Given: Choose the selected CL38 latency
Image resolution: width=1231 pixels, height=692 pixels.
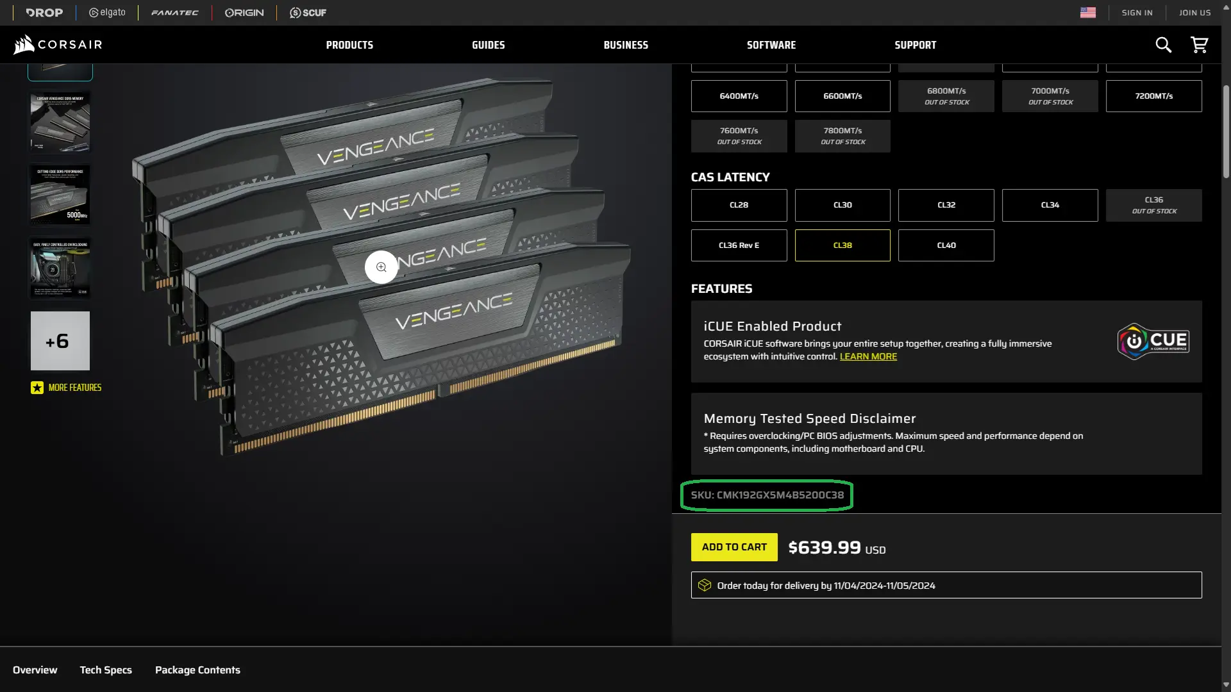Looking at the screenshot, I should (842, 245).
